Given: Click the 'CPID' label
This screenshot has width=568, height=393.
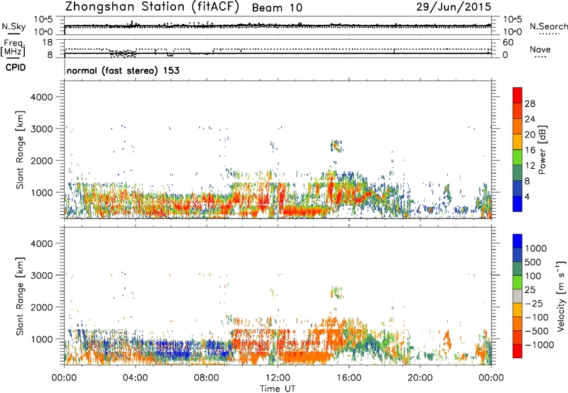Looking at the screenshot, I should point(16,67).
